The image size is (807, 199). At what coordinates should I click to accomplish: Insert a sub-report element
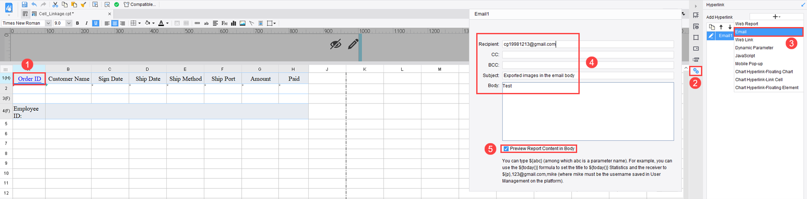click(261, 23)
